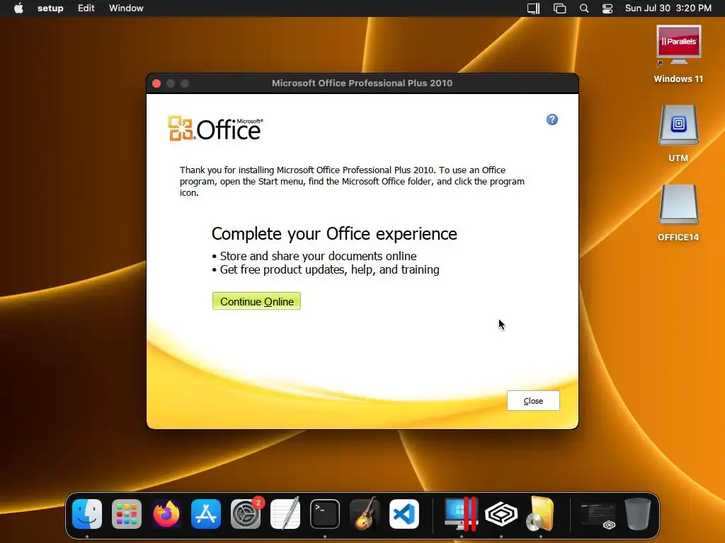Click the sidebar display icon in menu bar
This screenshot has width=725, height=543.
click(534, 8)
